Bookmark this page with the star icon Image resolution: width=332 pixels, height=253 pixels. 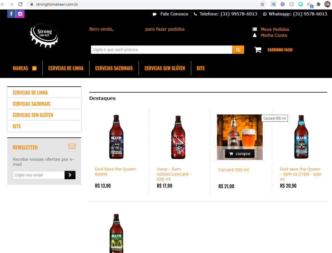point(262,4)
